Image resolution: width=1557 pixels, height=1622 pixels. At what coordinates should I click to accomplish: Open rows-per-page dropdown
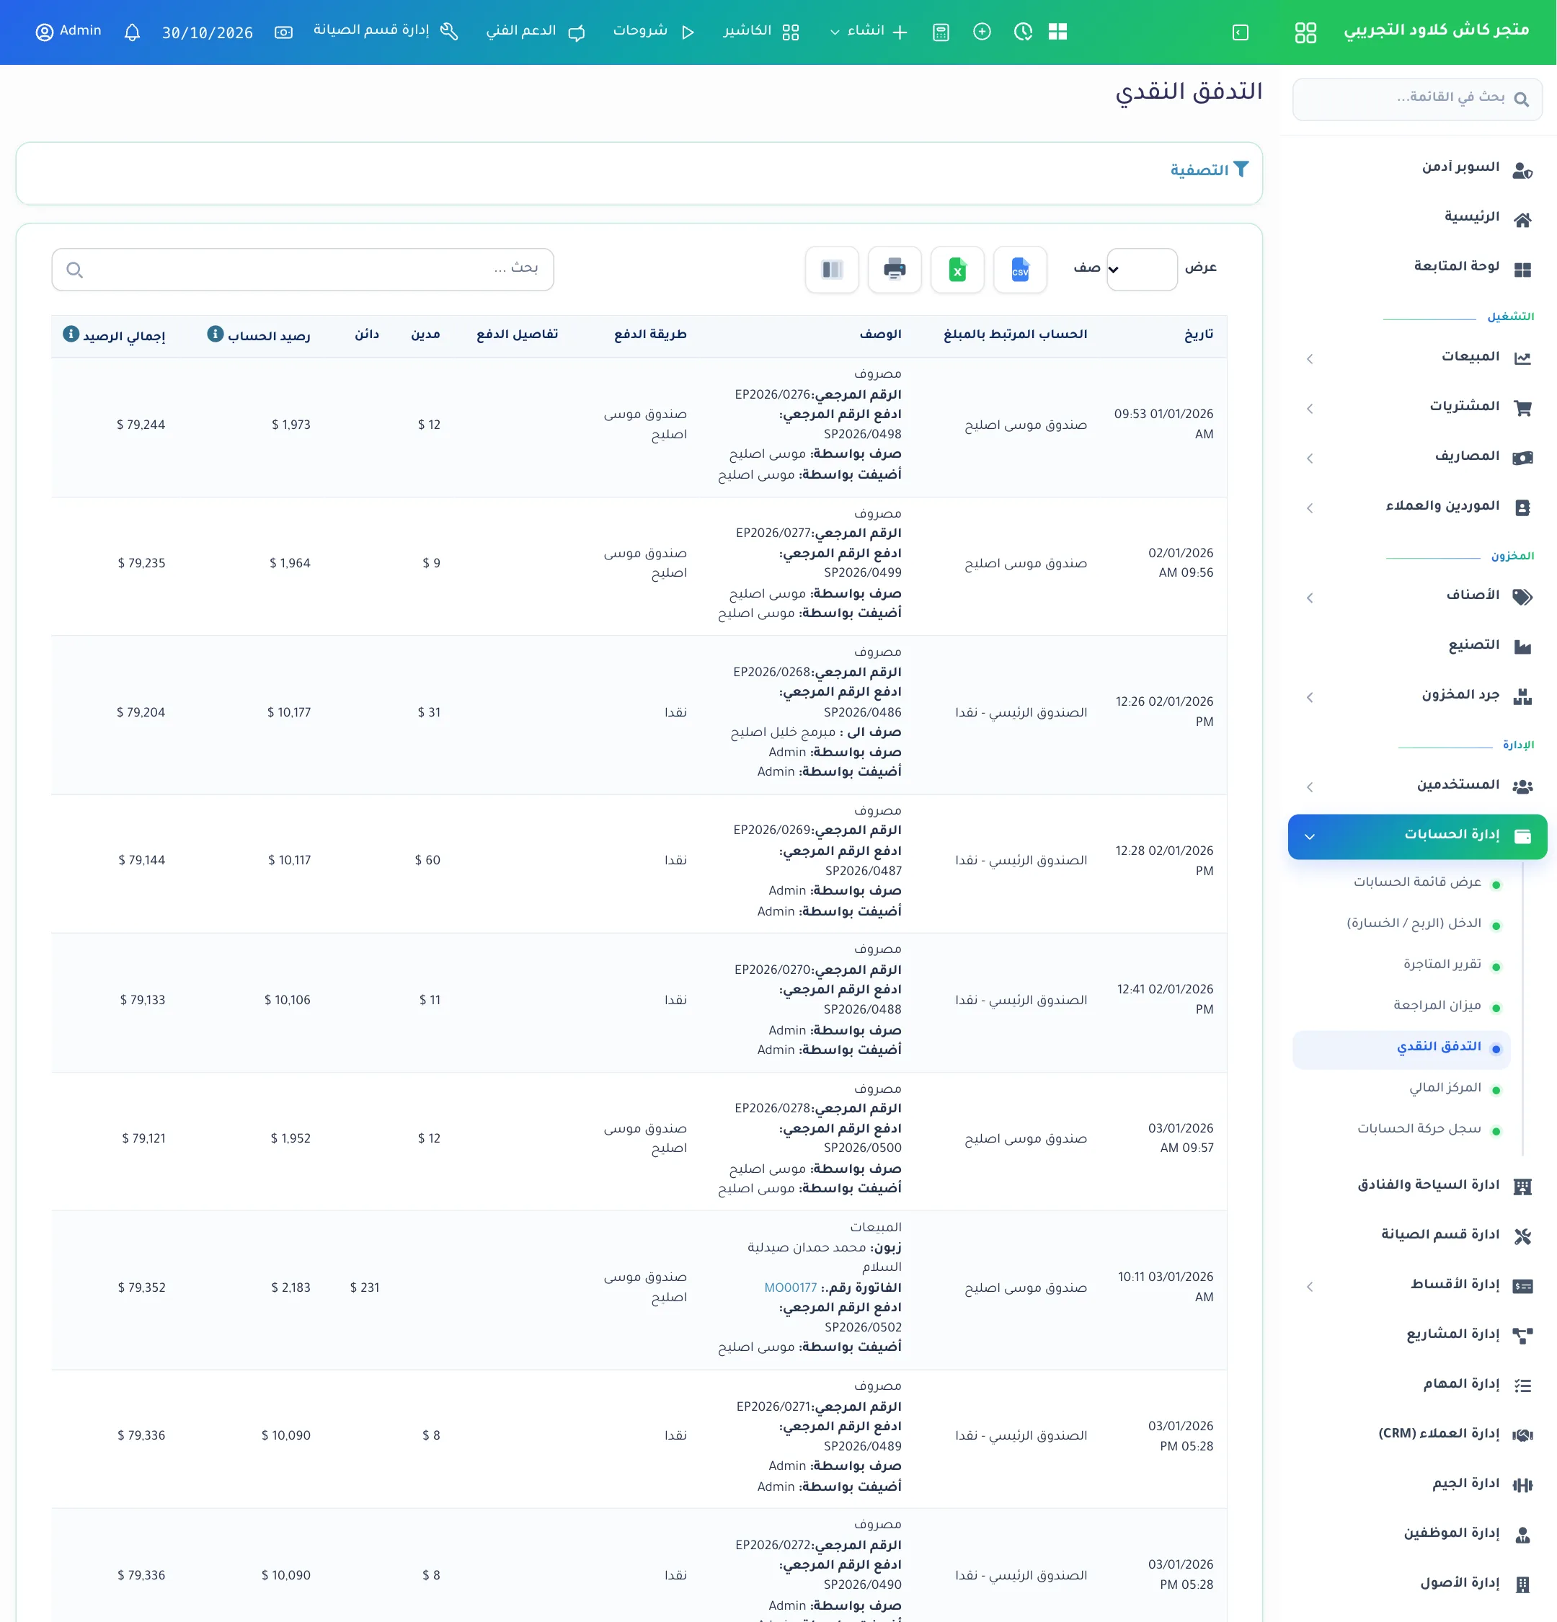1142,270
